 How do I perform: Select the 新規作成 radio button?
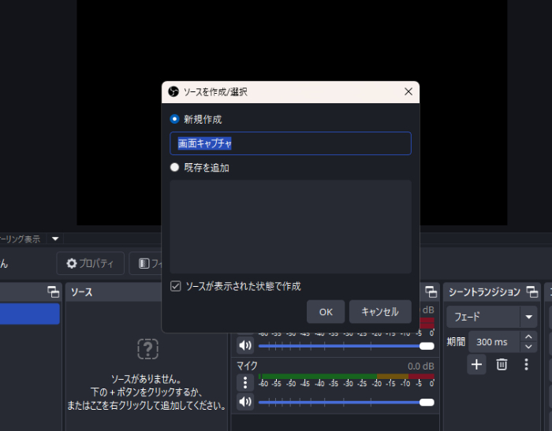174,119
